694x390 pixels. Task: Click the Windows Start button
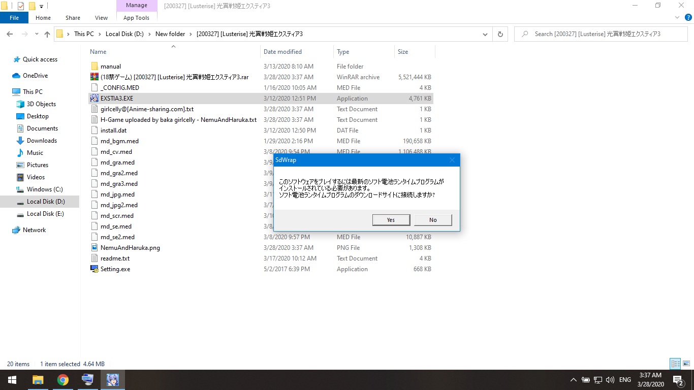pos(12,380)
